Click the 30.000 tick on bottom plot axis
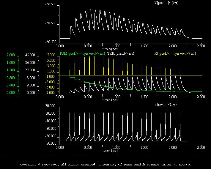 pos(51,106)
